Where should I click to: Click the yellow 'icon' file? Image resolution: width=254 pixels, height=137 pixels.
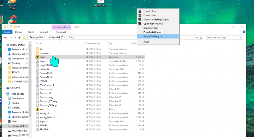(x=37, y=109)
